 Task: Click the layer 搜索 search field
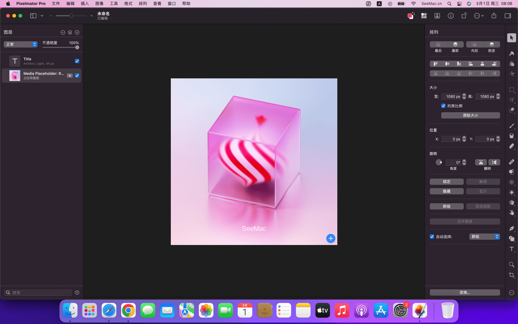38,293
